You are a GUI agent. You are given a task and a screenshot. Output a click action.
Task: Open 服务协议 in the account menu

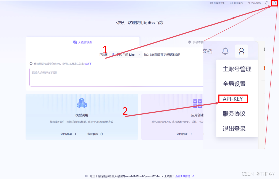(x=234, y=114)
